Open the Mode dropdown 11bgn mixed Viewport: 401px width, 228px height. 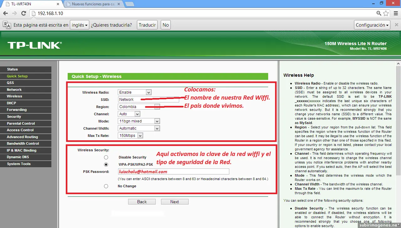click(x=139, y=121)
